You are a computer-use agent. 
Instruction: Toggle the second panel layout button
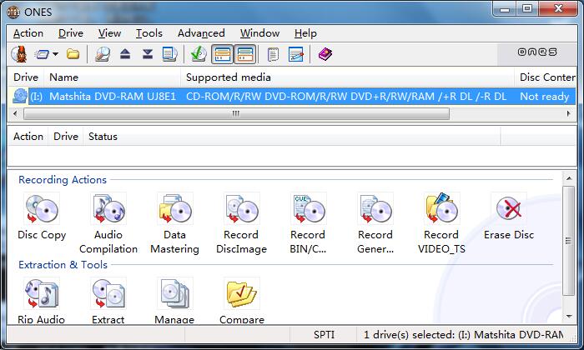click(245, 55)
